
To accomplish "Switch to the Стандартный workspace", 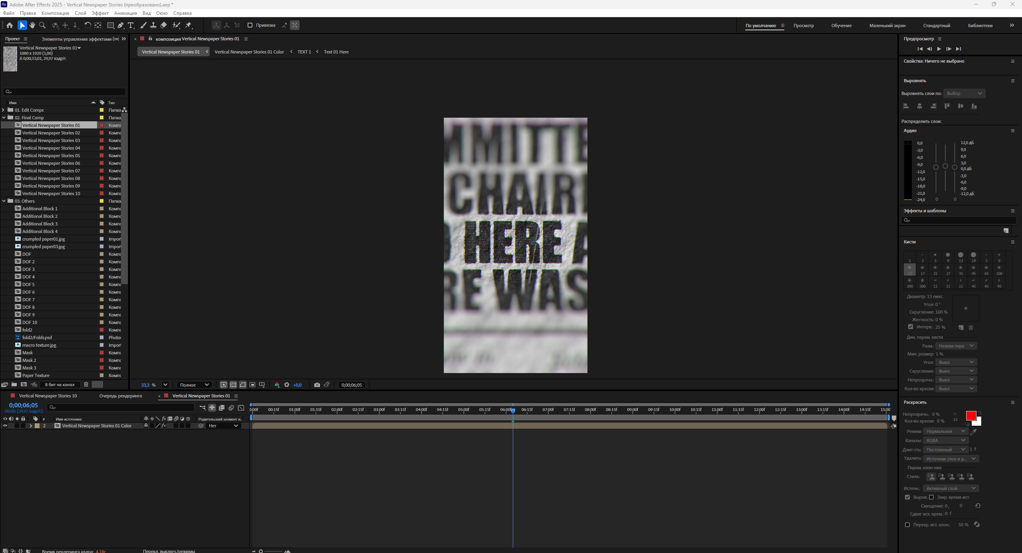I will [937, 26].
